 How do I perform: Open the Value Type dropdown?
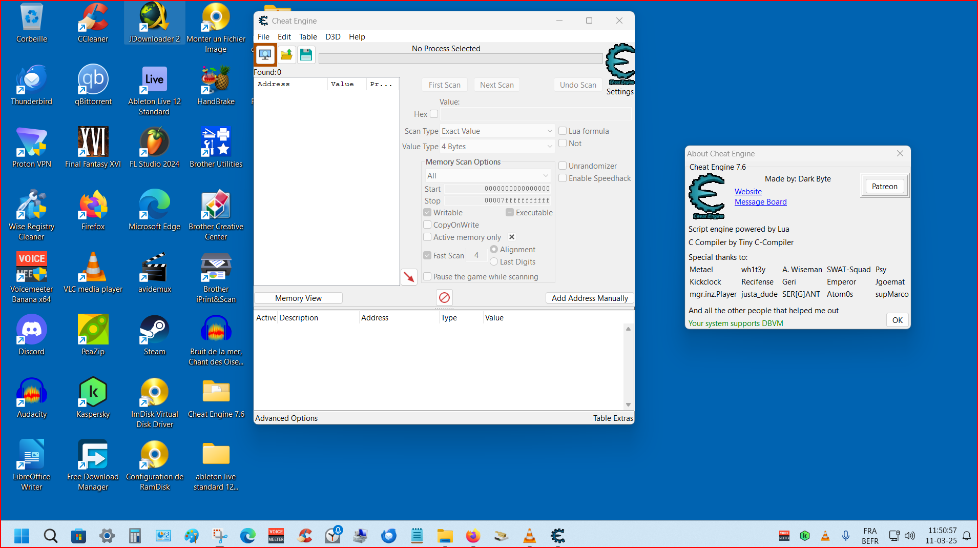(x=497, y=146)
